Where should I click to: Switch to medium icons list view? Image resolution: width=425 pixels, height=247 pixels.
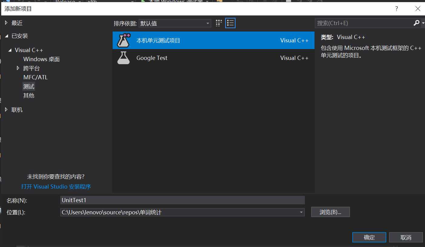[x=230, y=23]
